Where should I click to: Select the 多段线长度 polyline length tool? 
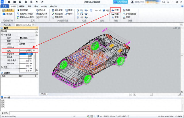tap(129, 14)
